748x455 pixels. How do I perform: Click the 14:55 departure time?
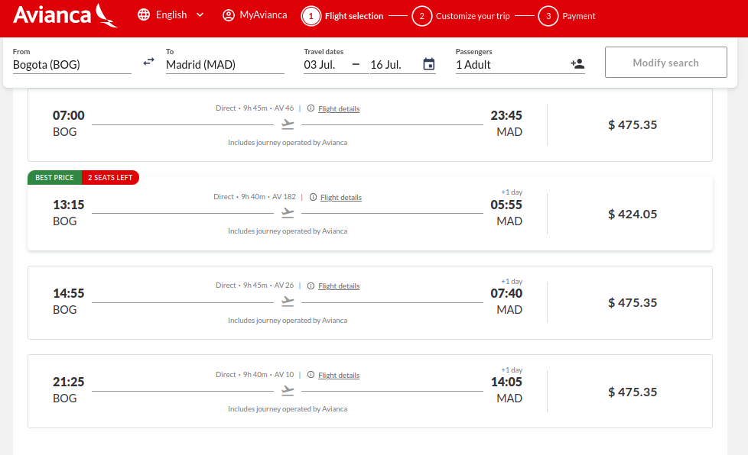(x=69, y=294)
